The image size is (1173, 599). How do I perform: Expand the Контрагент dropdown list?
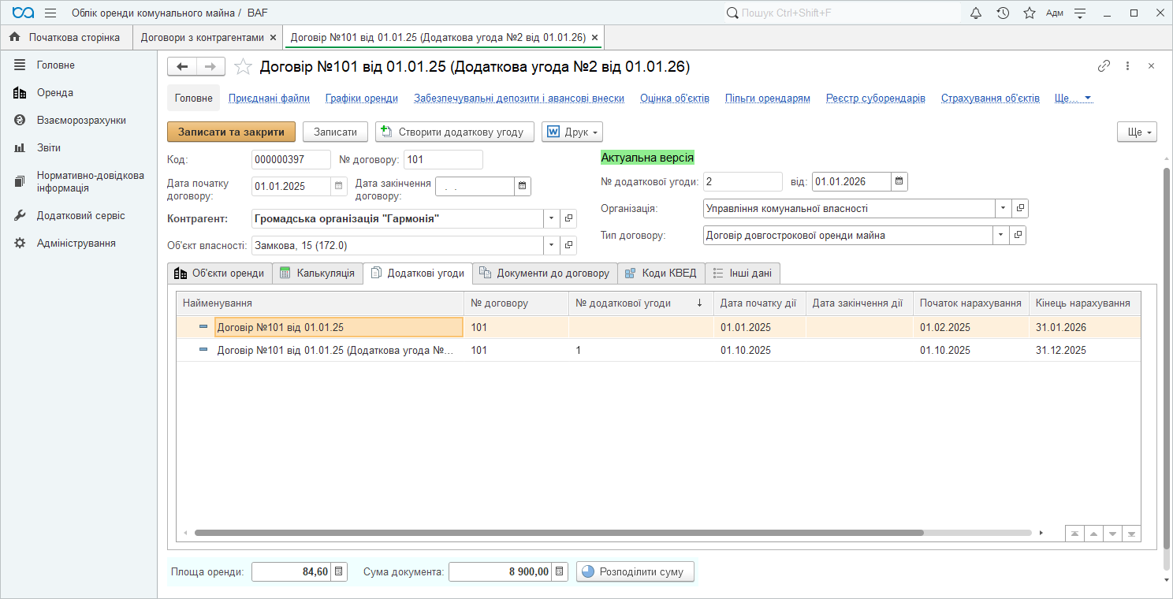pos(551,218)
